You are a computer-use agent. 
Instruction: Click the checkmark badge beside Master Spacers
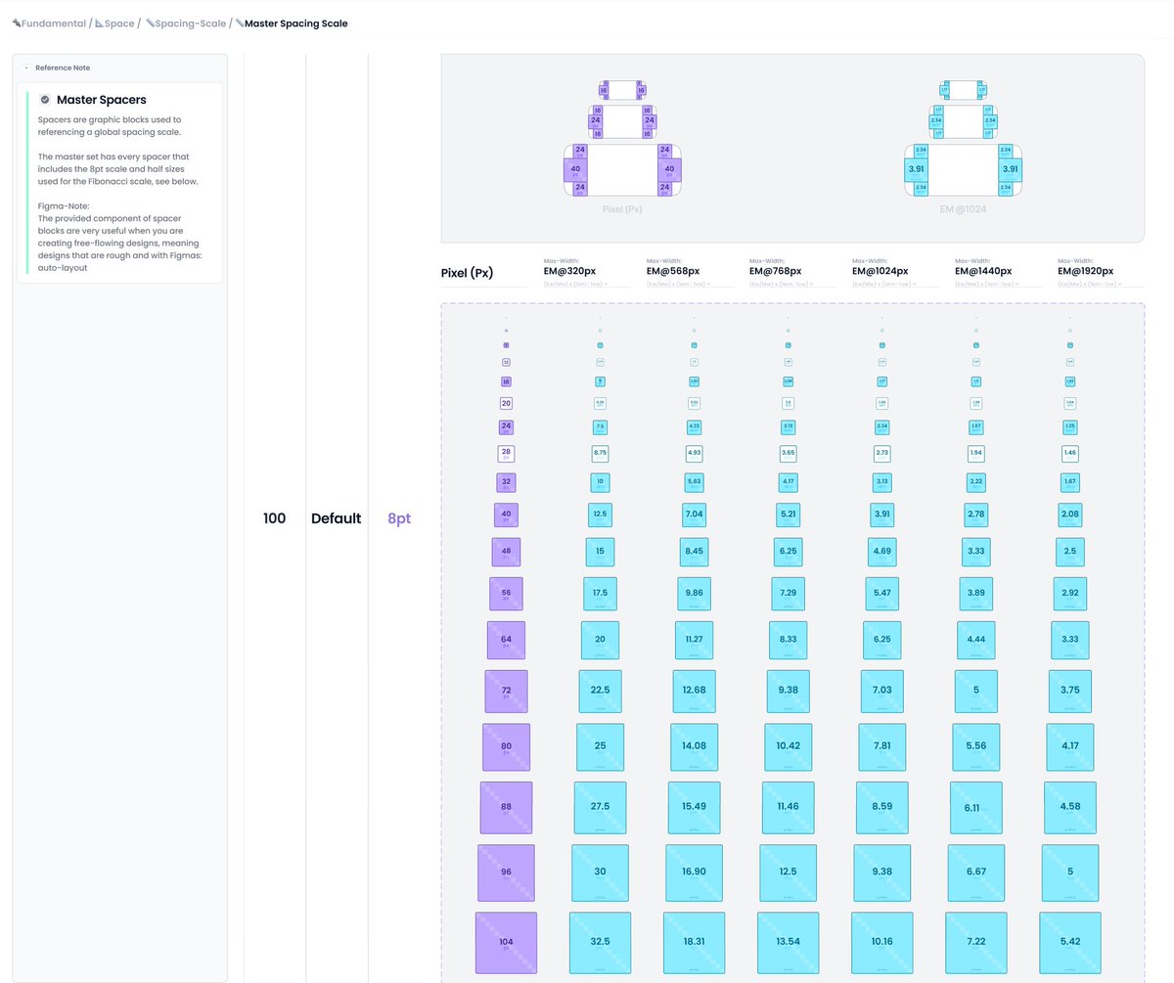coord(45,100)
